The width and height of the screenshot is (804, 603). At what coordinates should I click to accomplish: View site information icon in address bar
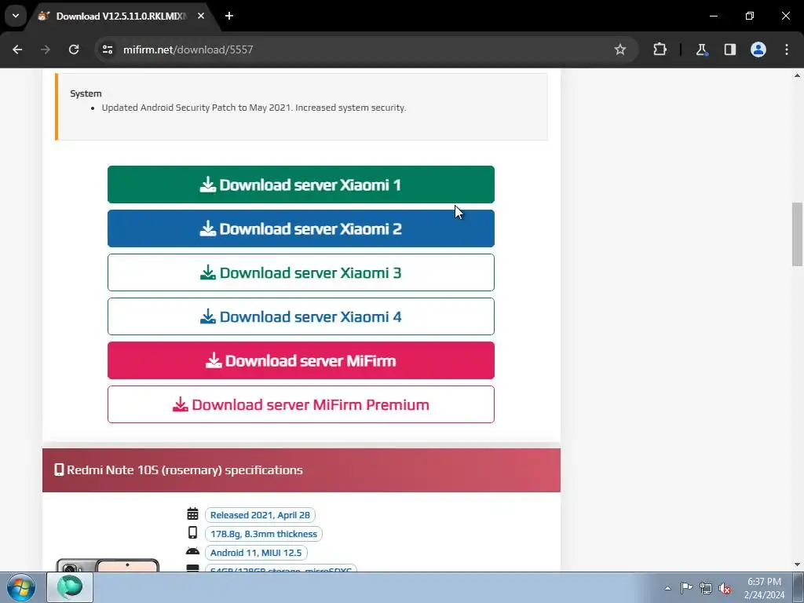pyautogui.click(x=107, y=49)
